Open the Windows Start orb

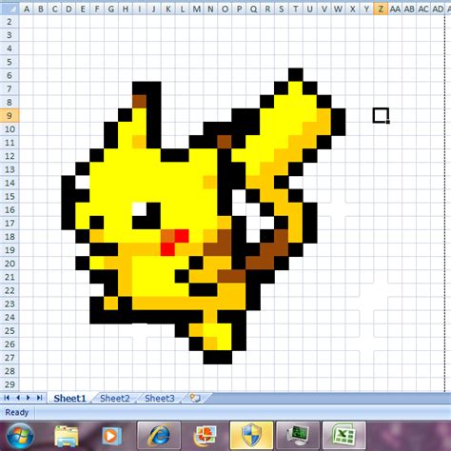[x=20, y=436]
